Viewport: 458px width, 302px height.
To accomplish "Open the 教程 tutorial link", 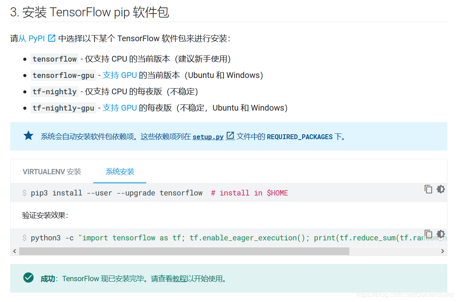I will [180, 279].
